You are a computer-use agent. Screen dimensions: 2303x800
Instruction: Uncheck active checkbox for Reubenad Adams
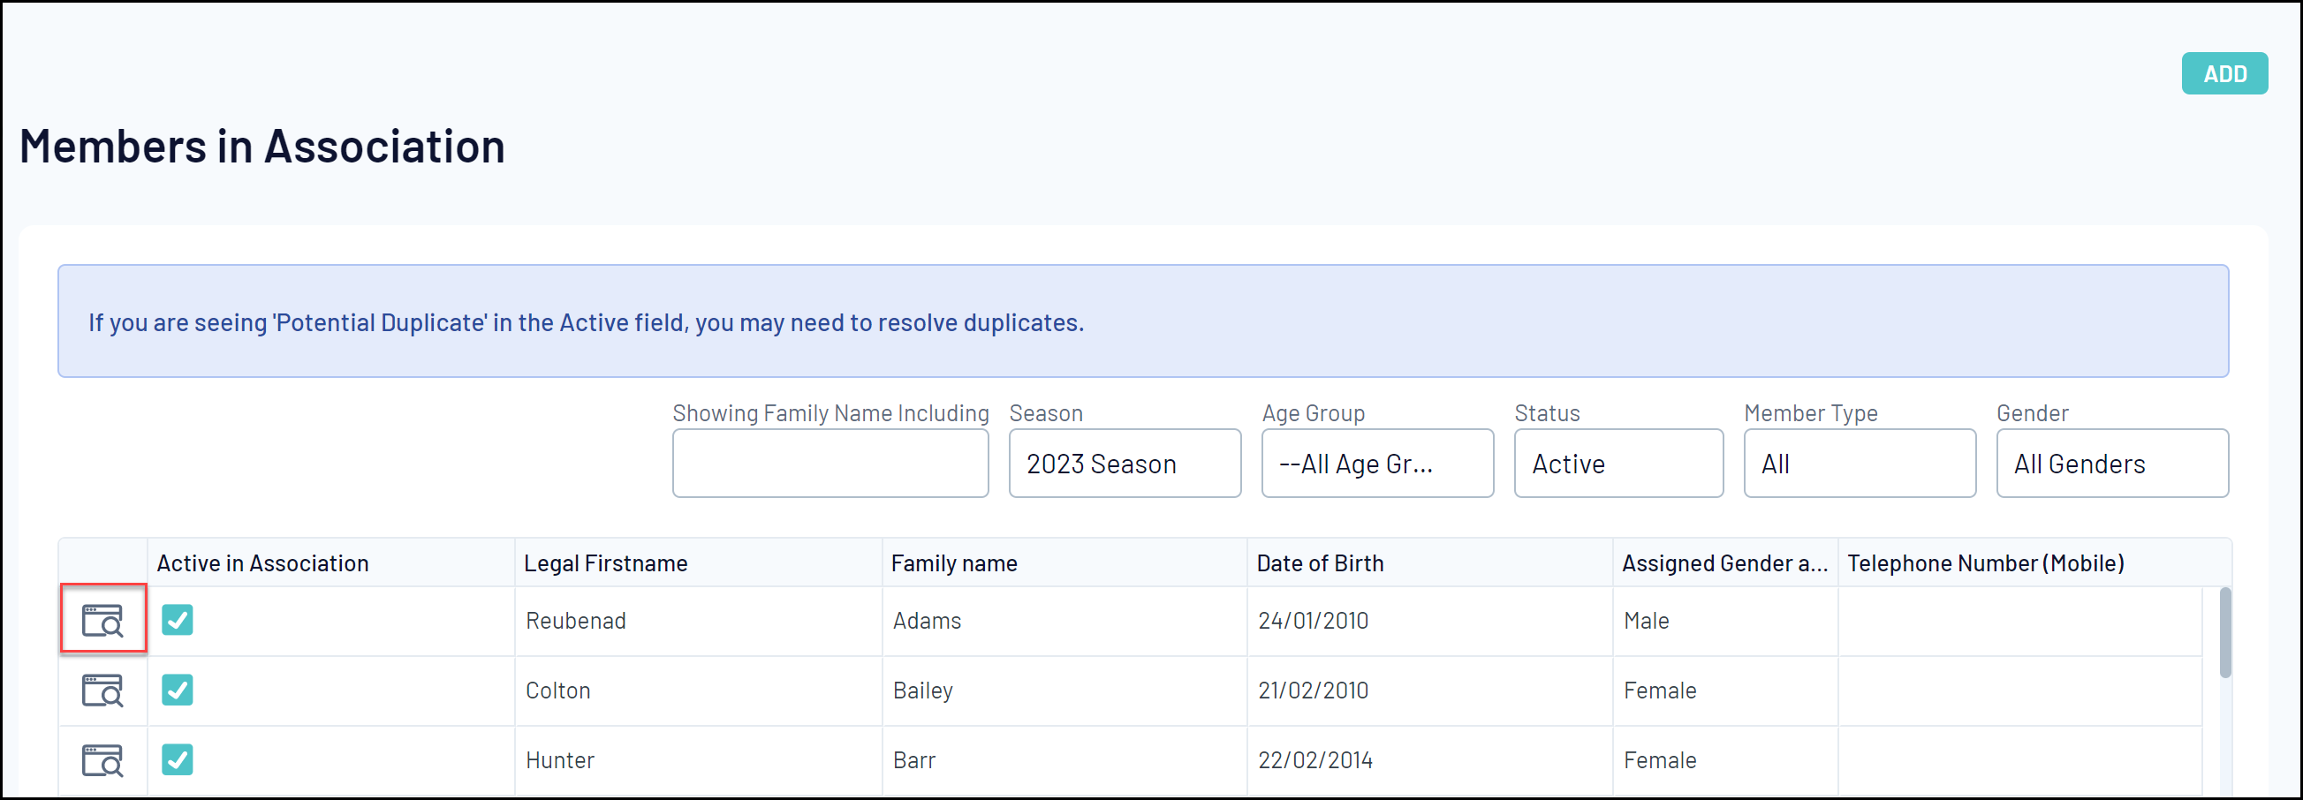coord(177,620)
